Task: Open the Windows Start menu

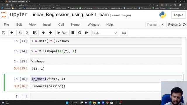Action: pos(67,103)
